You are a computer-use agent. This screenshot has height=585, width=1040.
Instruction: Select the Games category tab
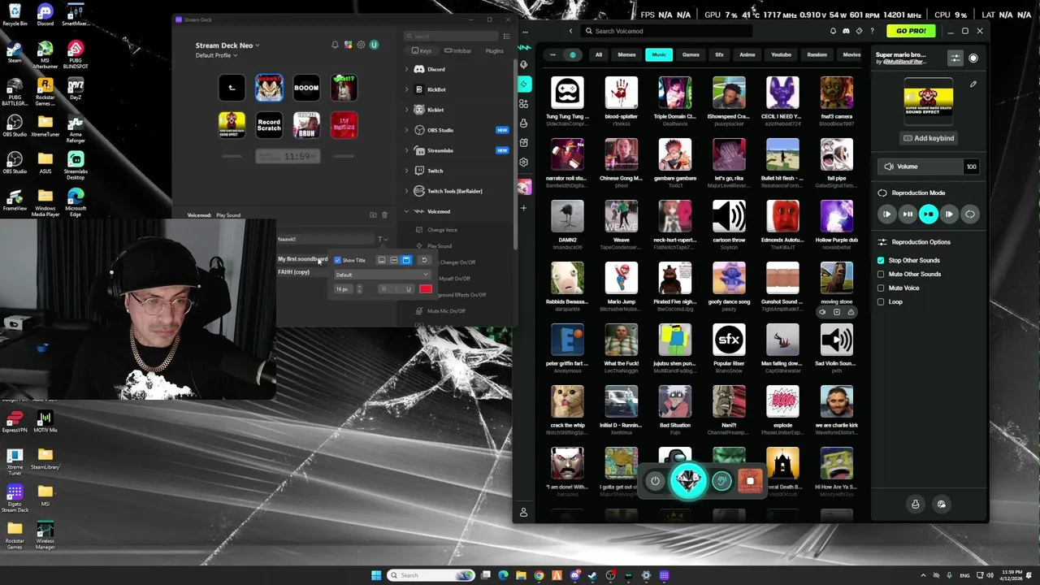tap(691, 54)
